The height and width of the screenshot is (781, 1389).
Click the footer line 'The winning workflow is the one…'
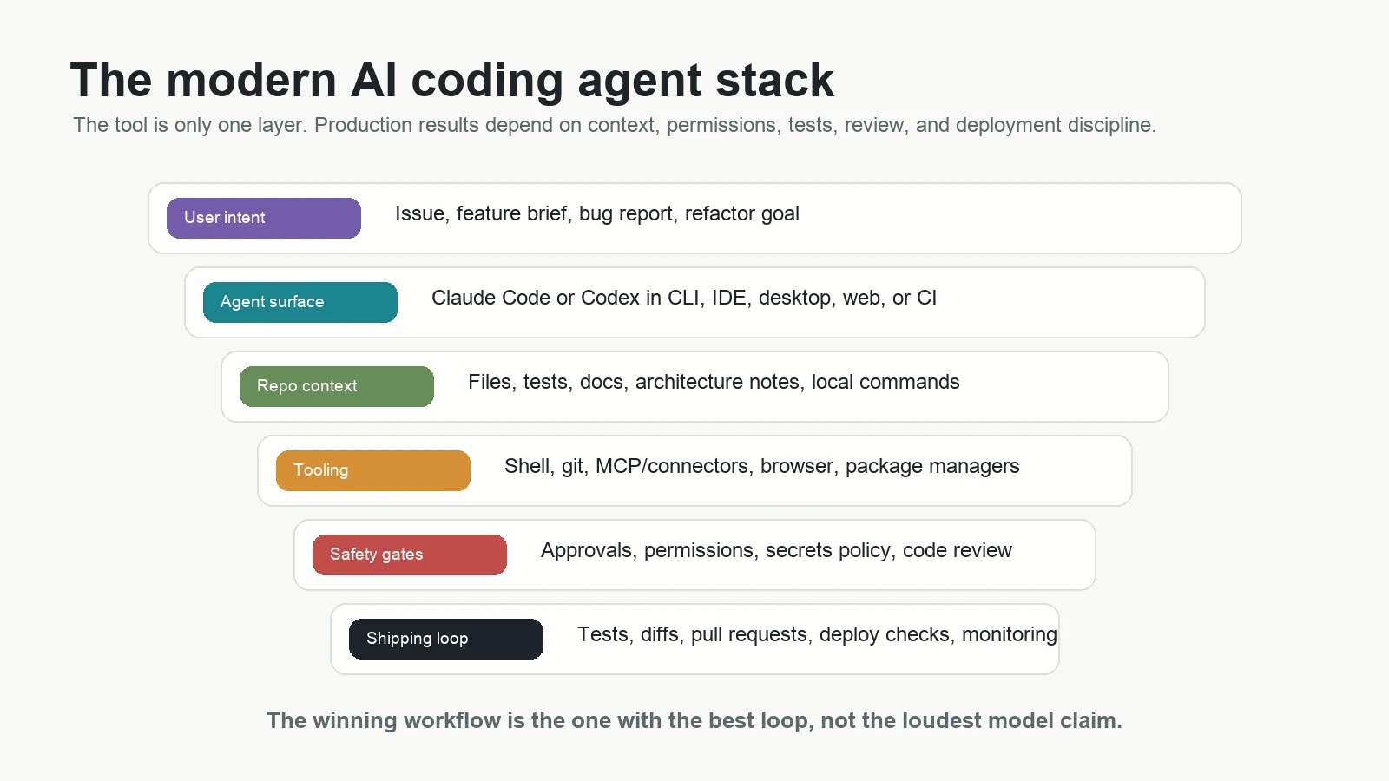(x=694, y=720)
